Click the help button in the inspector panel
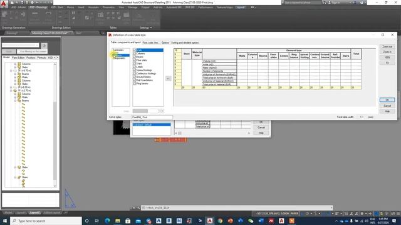Screen dimensions: 401x225 tap(44, 46)
